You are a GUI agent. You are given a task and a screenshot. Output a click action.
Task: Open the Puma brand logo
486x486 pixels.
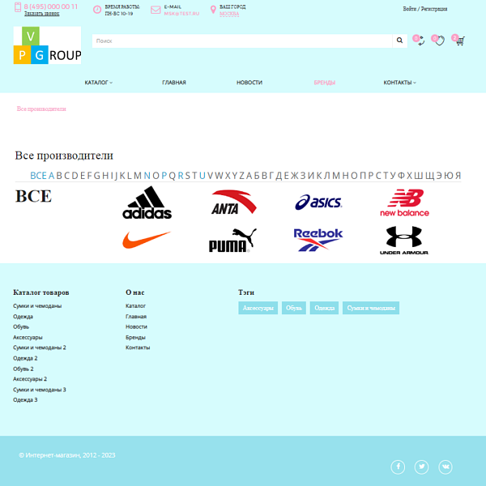tap(232, 241)
